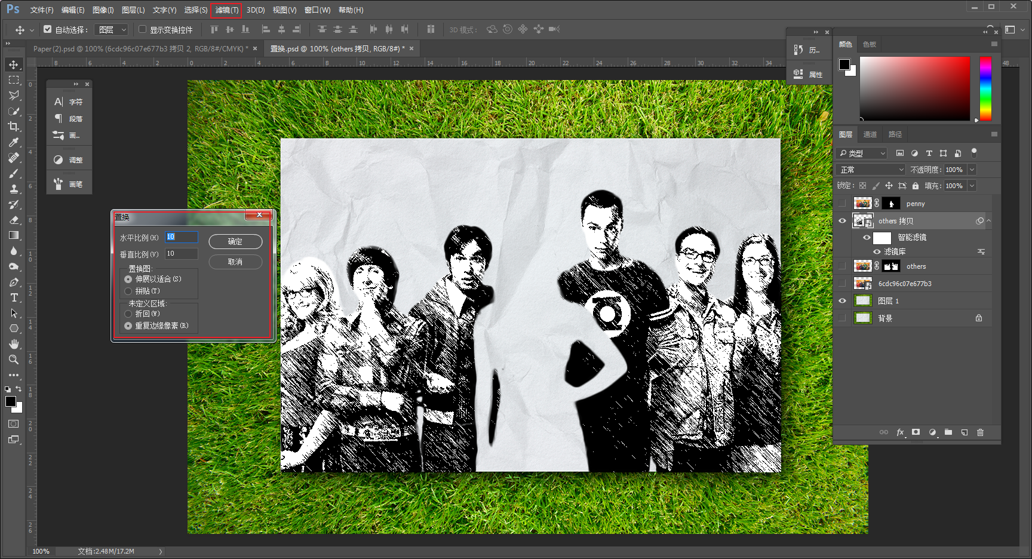Select the Move tool in the toolbox
1032x559 pixels.
pos(14,64)
